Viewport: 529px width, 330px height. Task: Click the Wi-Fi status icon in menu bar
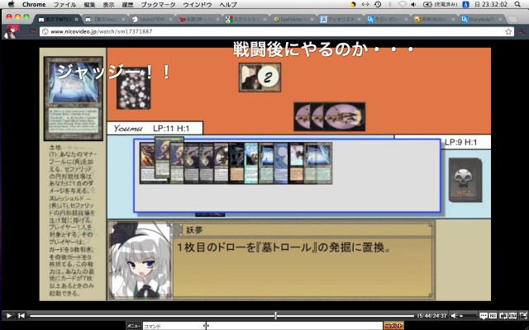pyautogui.click(x=402, y=4)
